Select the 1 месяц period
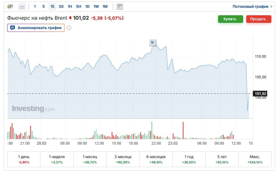 click(x=90, y=159)
